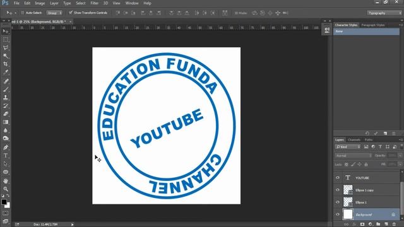
Task: Toggle Quick Mask mode icon
Action: (6, 213)
